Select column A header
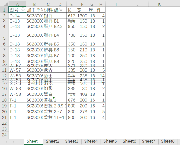Viewport: 180px width, 145px height. (17, 4)
